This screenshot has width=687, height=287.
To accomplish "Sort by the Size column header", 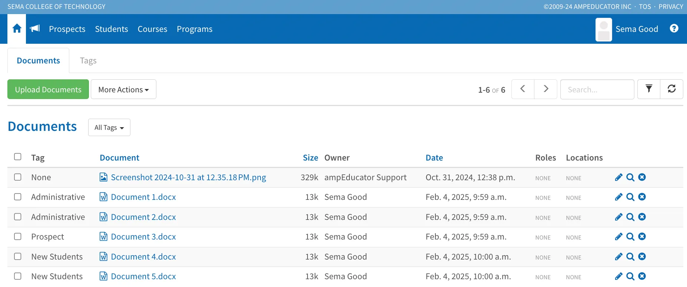I will (x=311, y=158).
